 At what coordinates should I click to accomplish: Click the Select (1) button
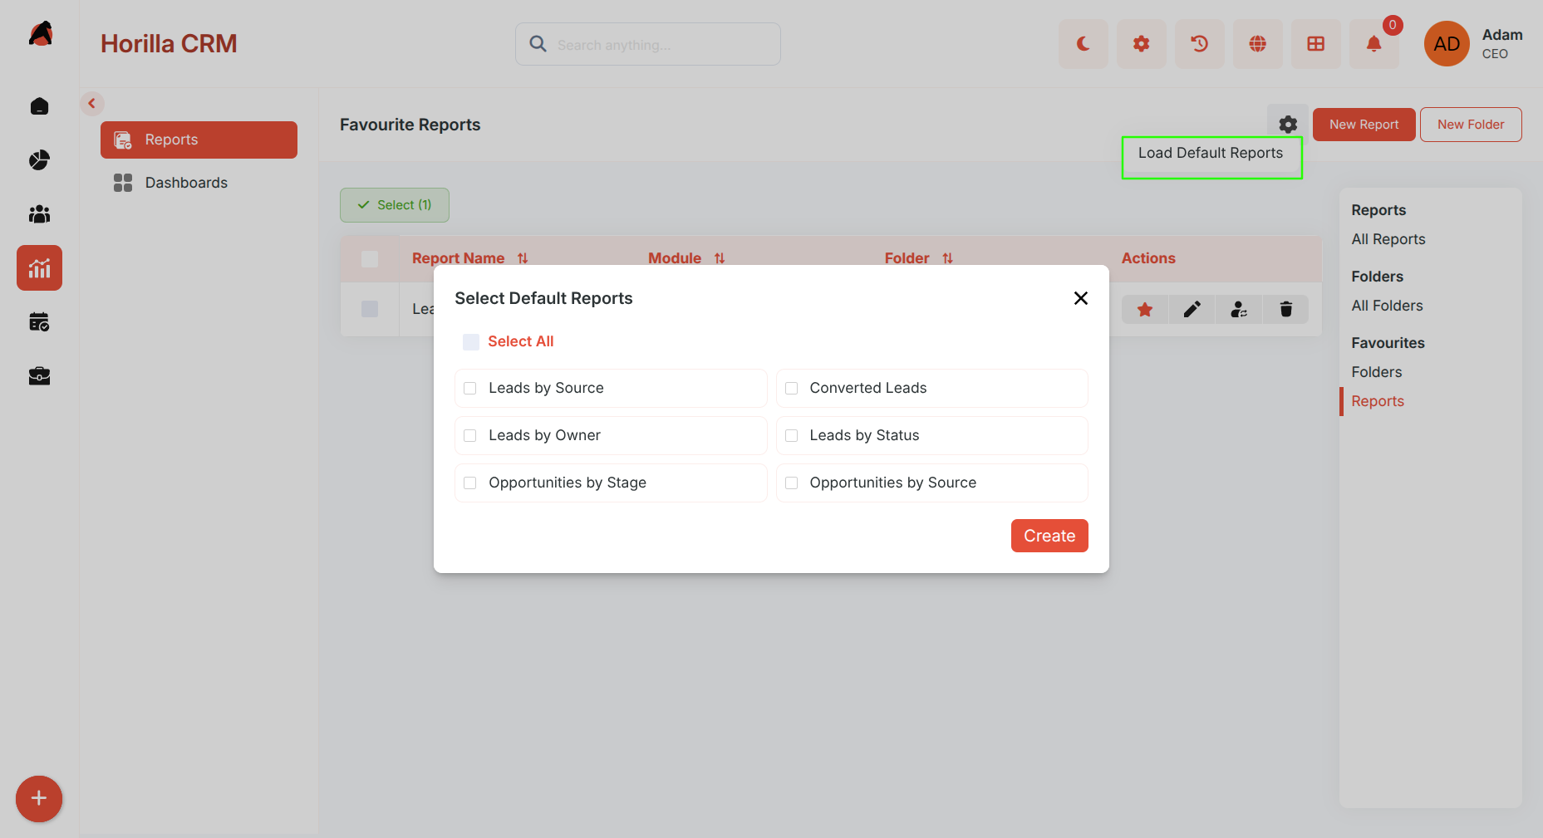(x=395, y=205)
